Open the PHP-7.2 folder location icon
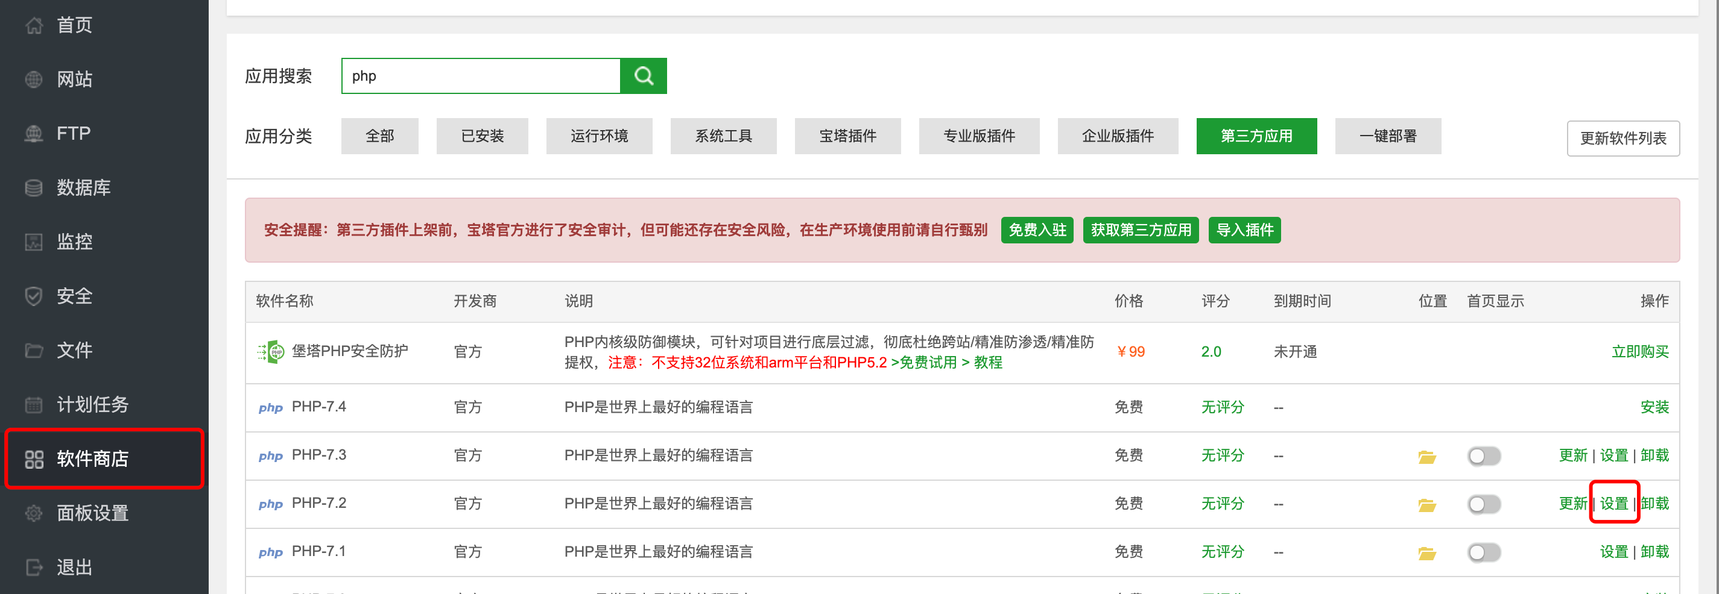This screenshot has width=1719, height=594. (1426, 505)
